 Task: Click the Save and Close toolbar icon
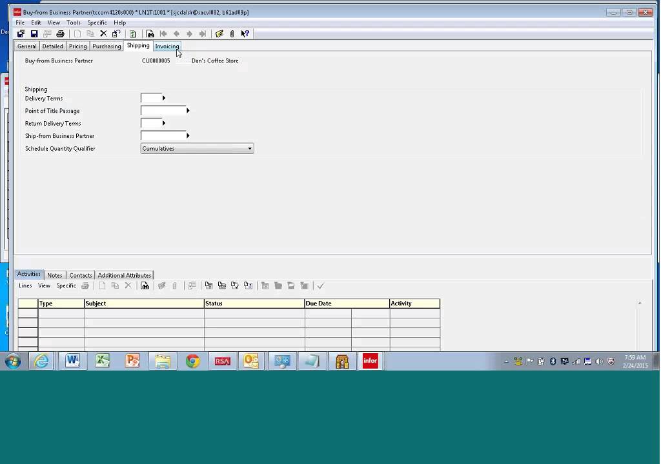point(21,34)
